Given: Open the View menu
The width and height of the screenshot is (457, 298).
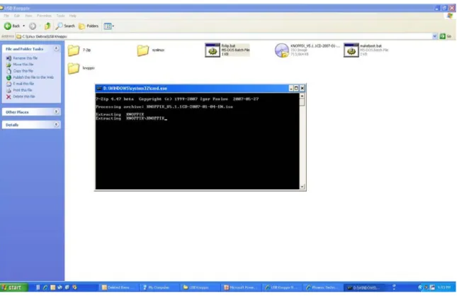Looking at the screenshot, I should [x=28, y=16].
